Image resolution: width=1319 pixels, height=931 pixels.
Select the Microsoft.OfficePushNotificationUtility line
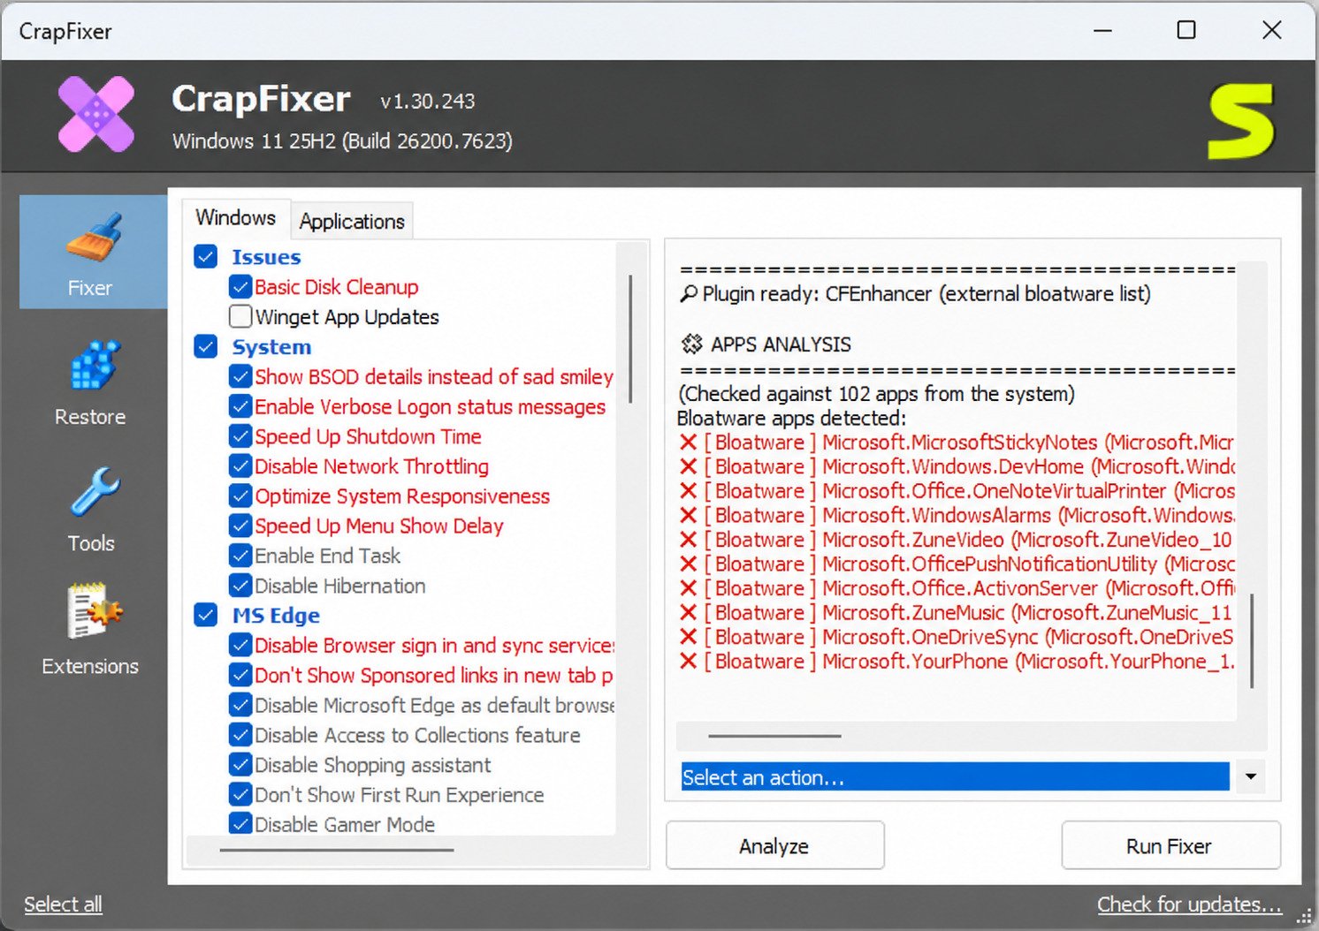tap(956, 564)
